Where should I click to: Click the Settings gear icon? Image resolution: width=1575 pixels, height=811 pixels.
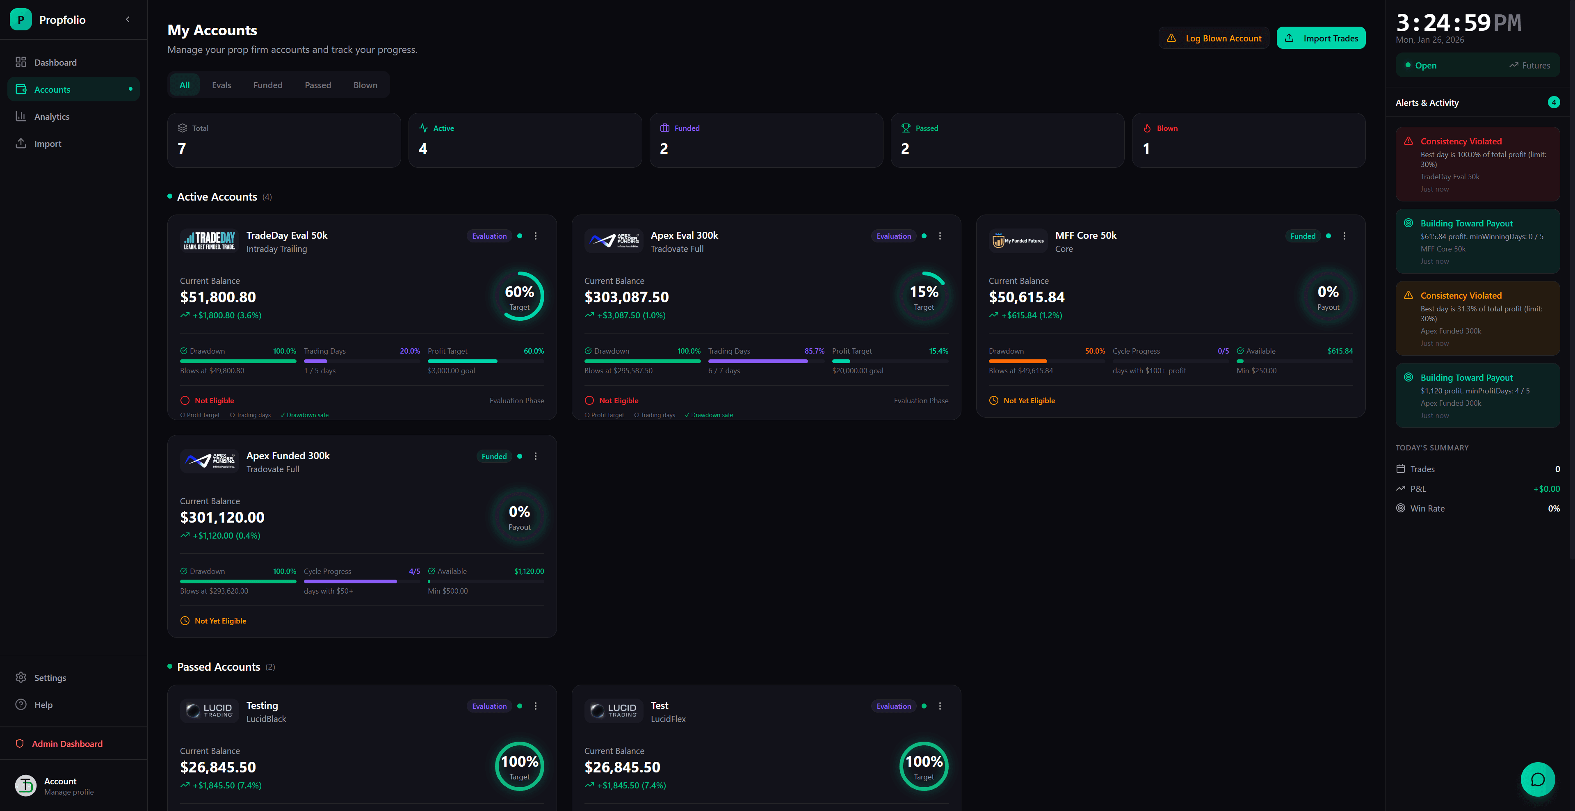(x=21, y=678)
